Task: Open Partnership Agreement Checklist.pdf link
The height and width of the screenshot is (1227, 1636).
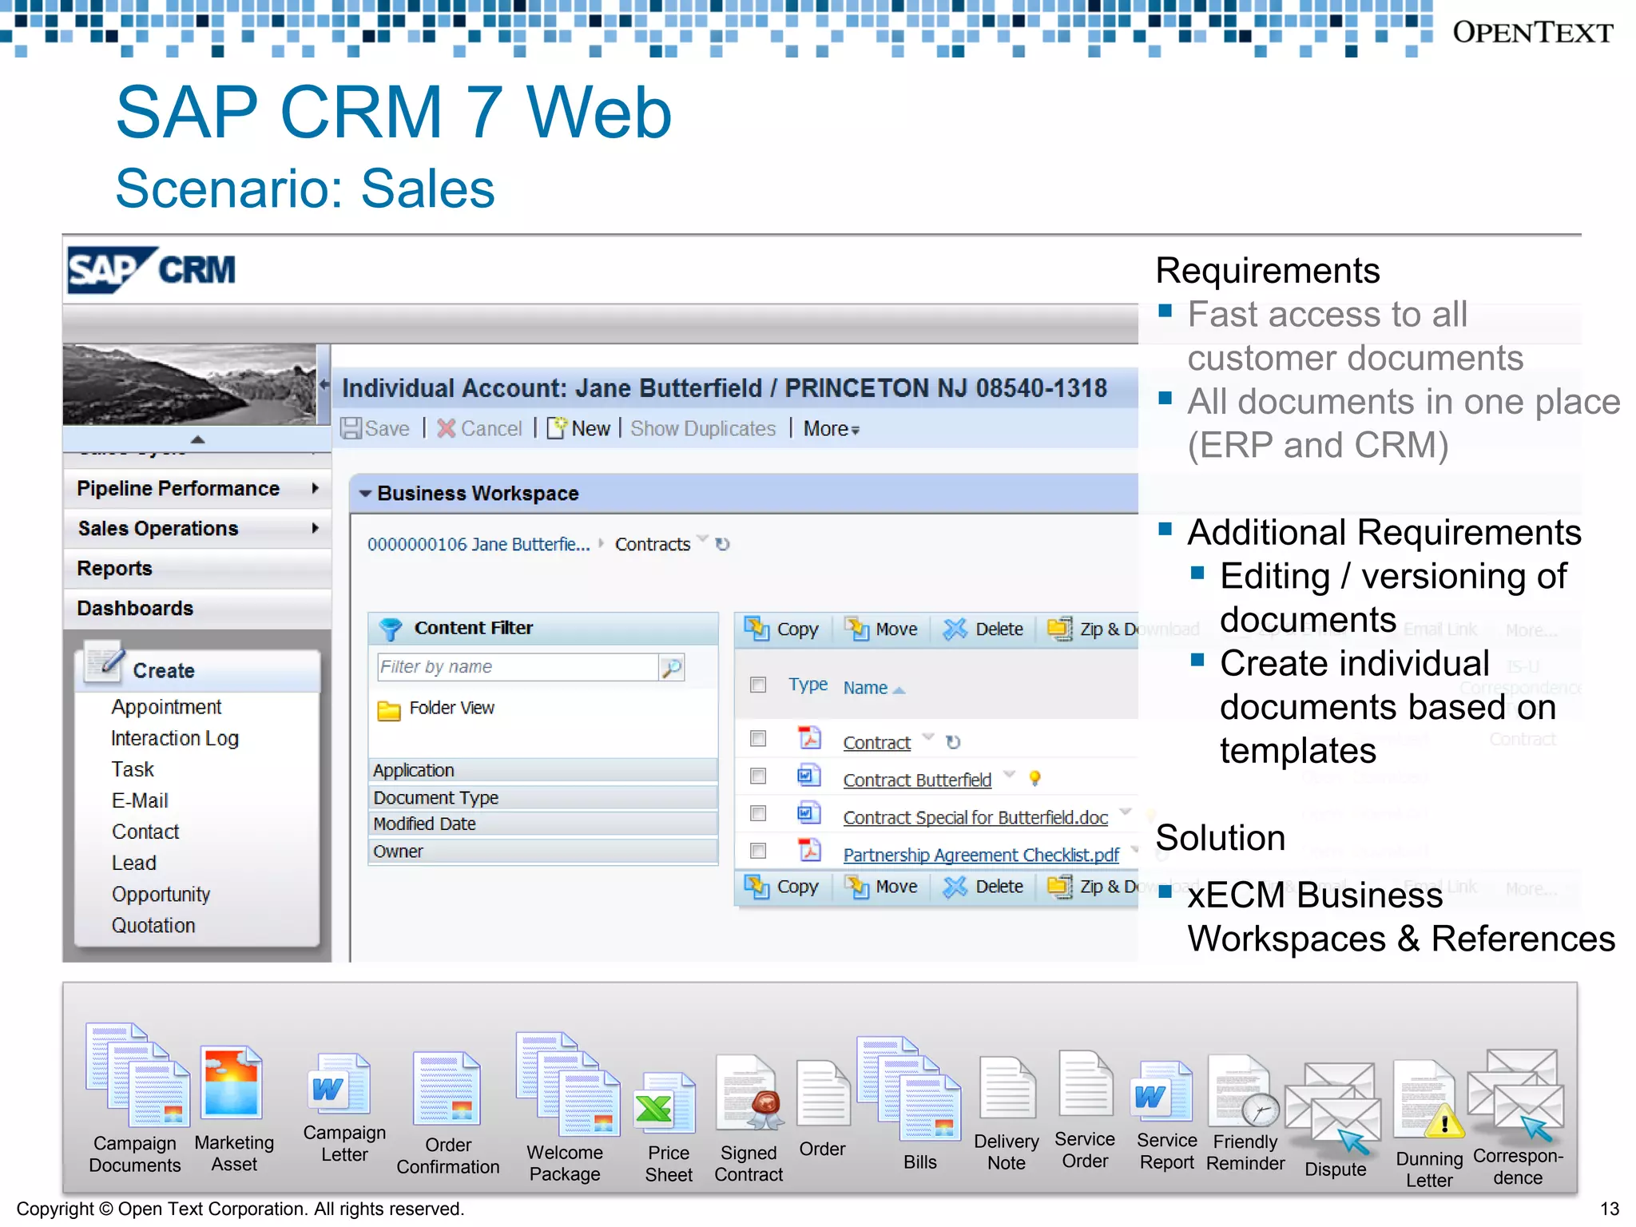Action: point(981,855)
